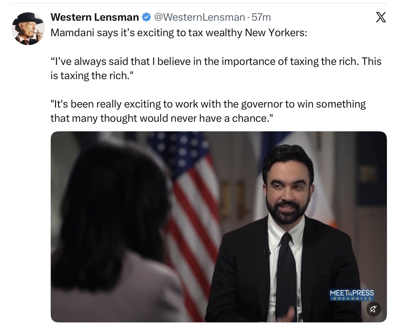The width and height of the screenshot is (394, 327).
Task: Open the Western Lensman display name
Action: 94,17
